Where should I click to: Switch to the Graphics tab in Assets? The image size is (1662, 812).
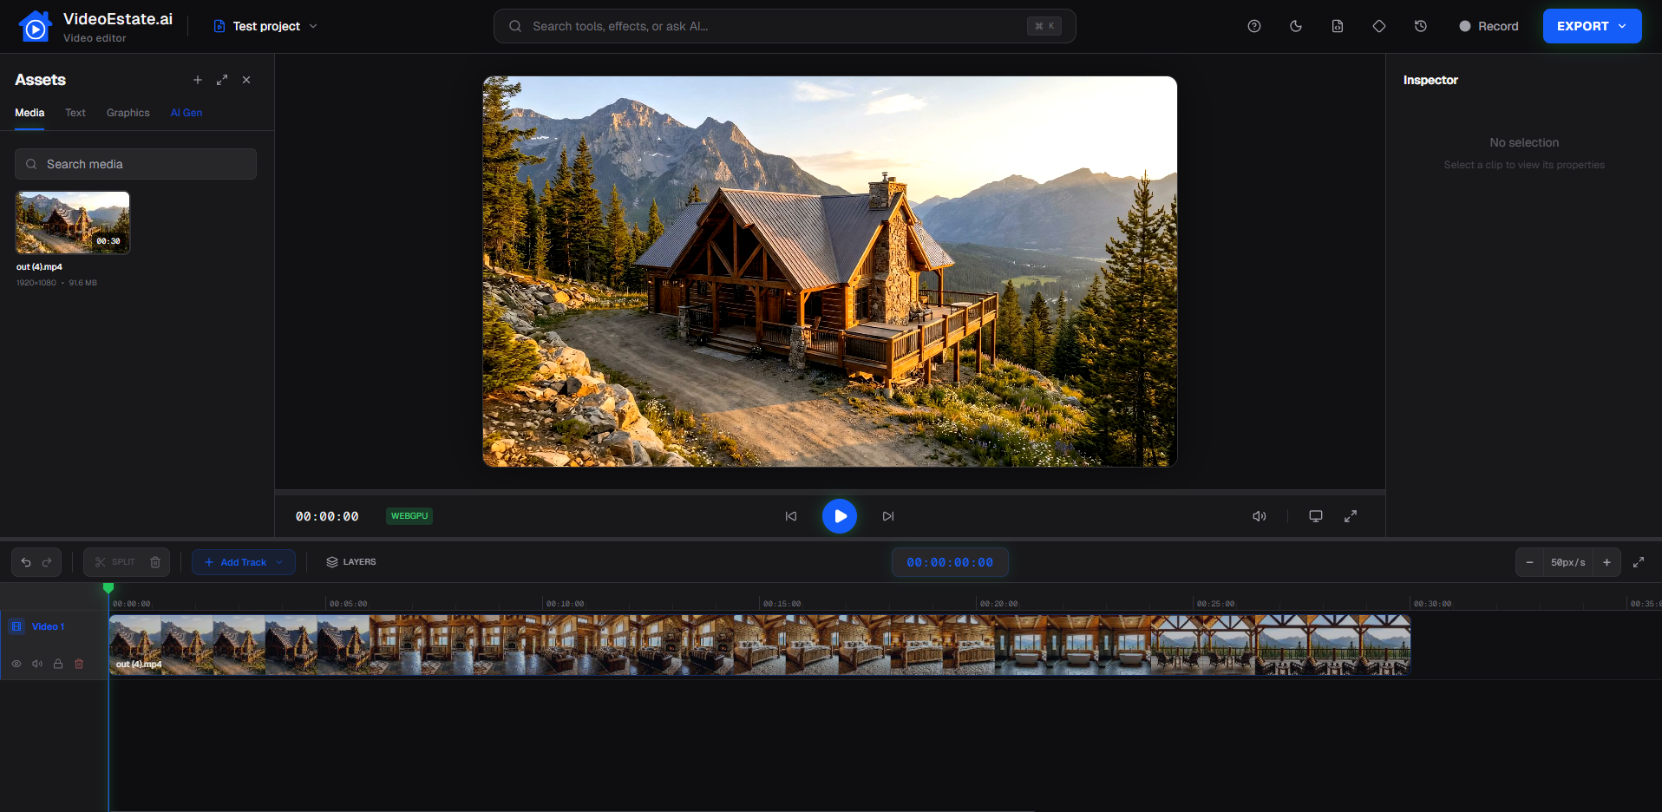click(x=128, y=113)
